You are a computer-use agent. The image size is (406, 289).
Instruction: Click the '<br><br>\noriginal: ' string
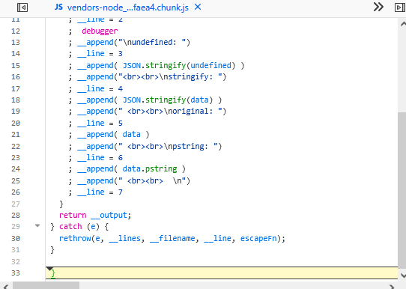click(x=170, y=112)
